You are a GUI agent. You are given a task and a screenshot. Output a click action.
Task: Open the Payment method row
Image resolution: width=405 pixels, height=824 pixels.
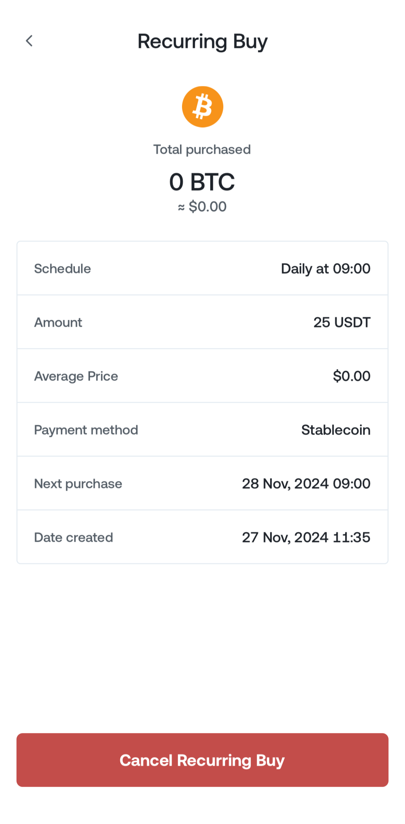click(86, 430)
